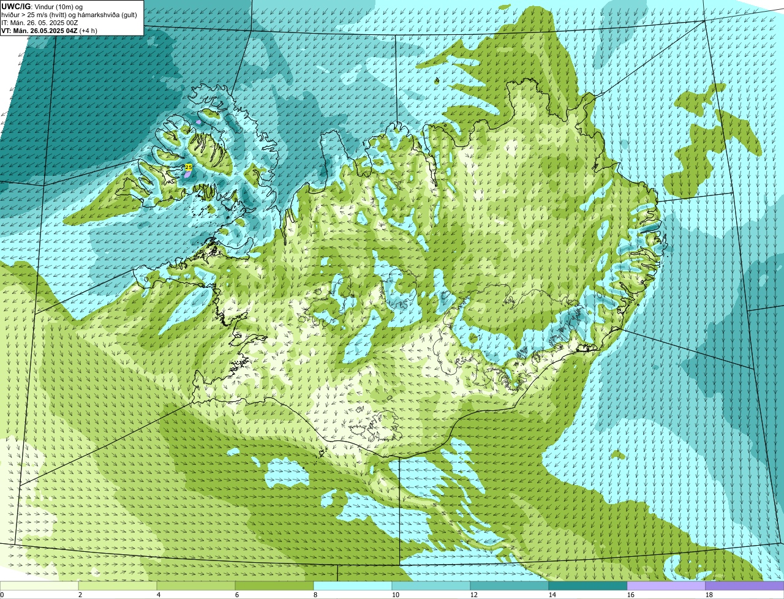Click the 2–4 m/s light green legend swatch
Screen dimensions: 784x599
point(118,586)
